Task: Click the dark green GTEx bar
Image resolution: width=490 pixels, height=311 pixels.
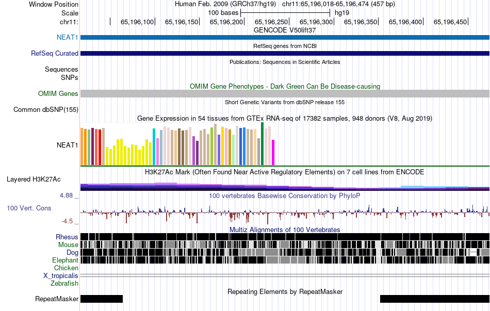Action: [262, 144]
